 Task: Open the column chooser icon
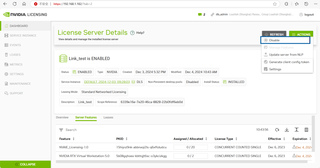306,130
